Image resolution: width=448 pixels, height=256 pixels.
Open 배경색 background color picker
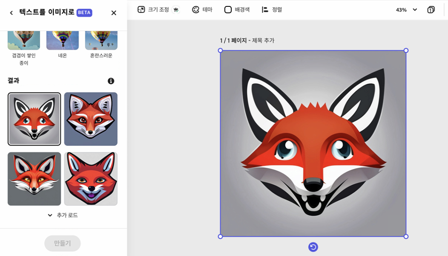pos(228,9)
